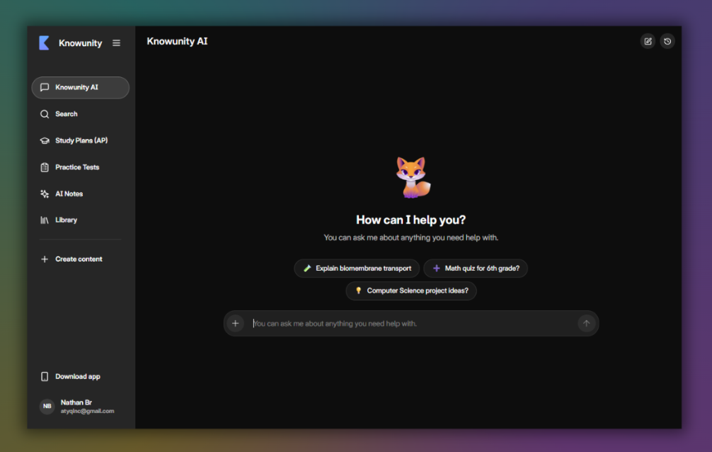The image size is (712, 452).
Task: Open Study Plans via the graduation cap icon
Action: pos(45,140)
